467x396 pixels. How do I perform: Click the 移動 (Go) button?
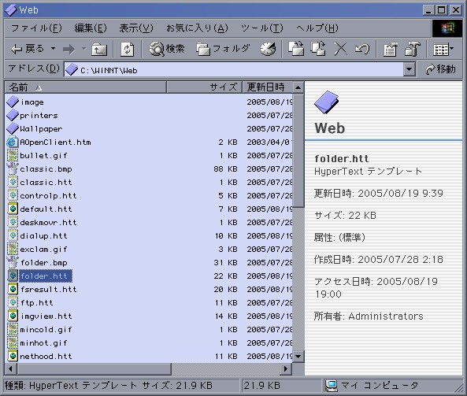[x=440, y=69]
